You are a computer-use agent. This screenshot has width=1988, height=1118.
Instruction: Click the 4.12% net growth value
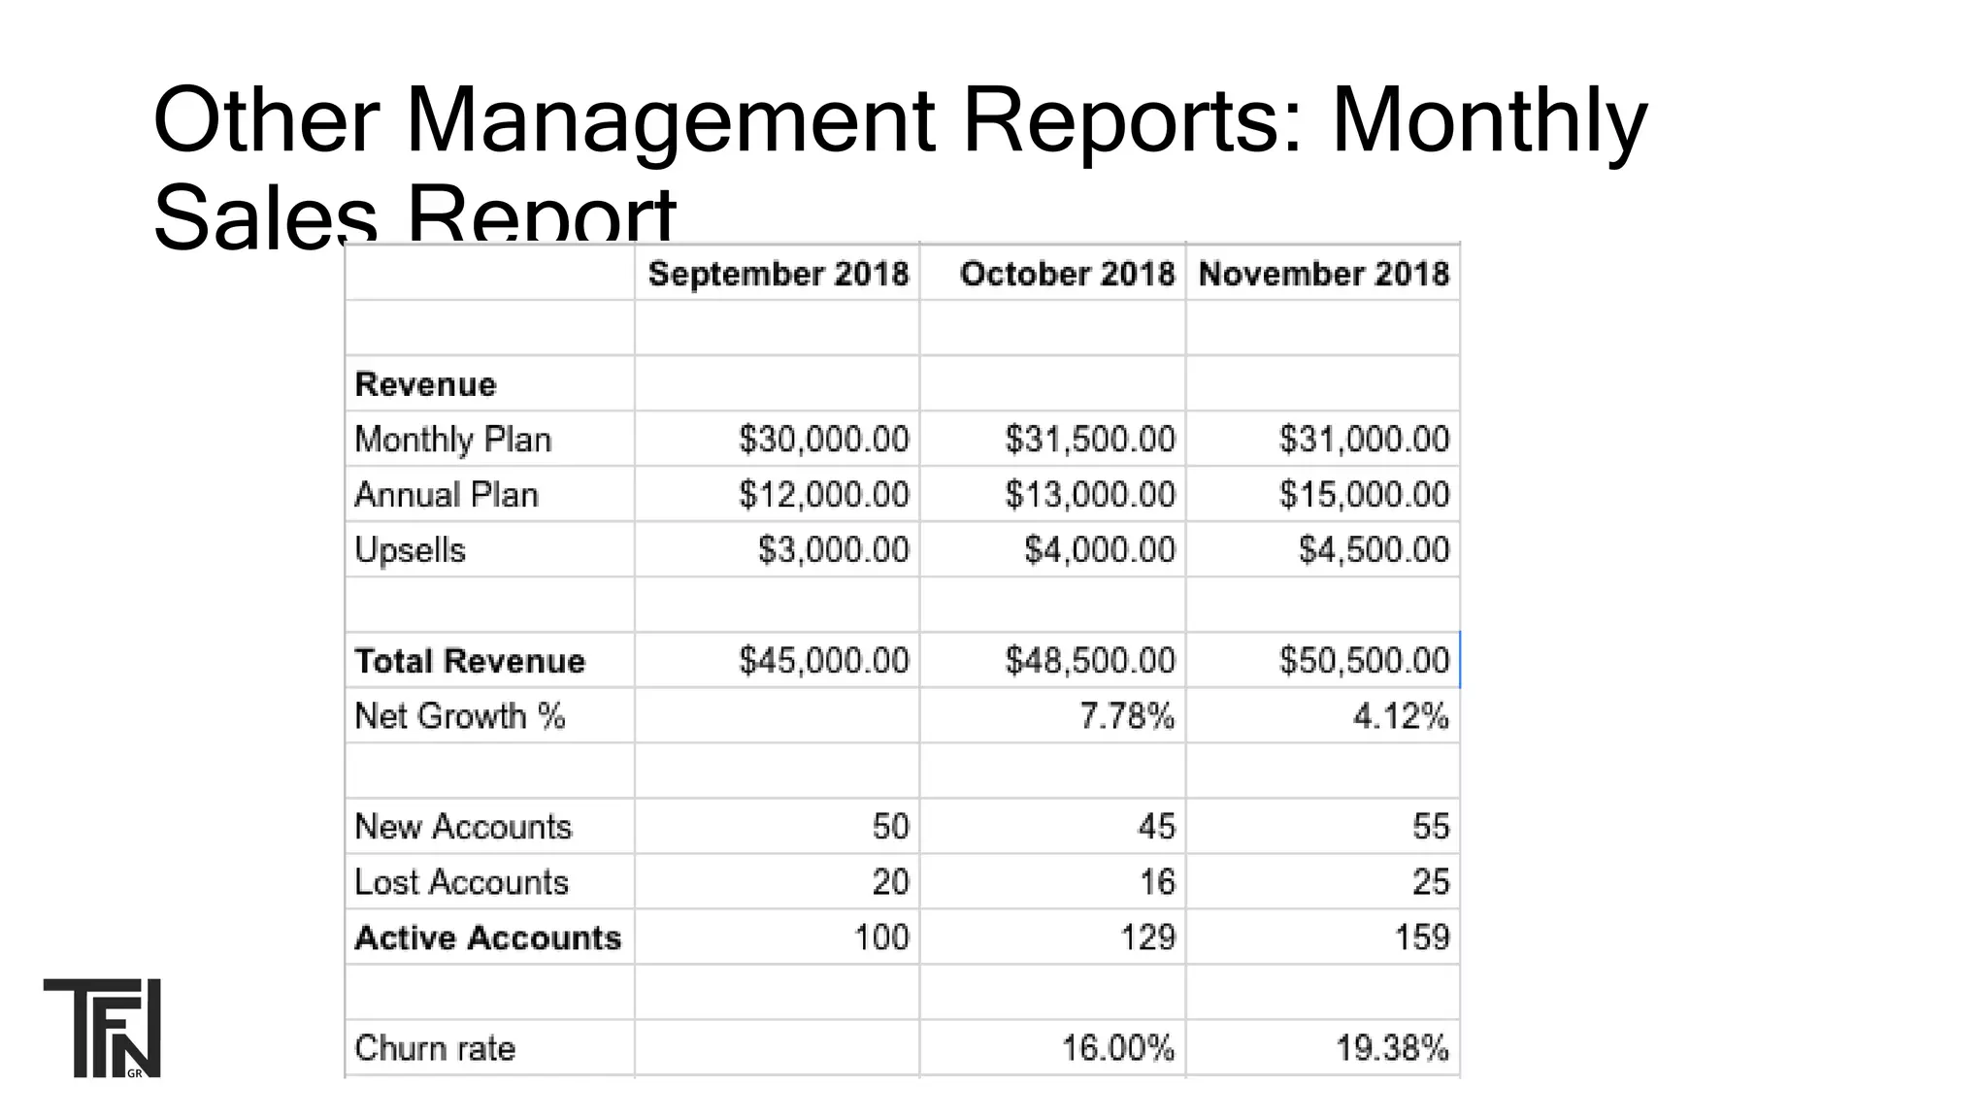pos(1401,716)
